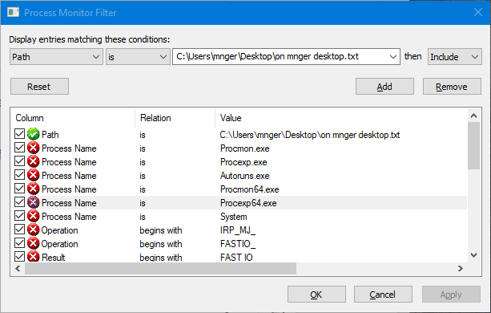491x313 pixels.
Task: Click the vertical scrollbar up arrow
Action: (x=473, y=116)
